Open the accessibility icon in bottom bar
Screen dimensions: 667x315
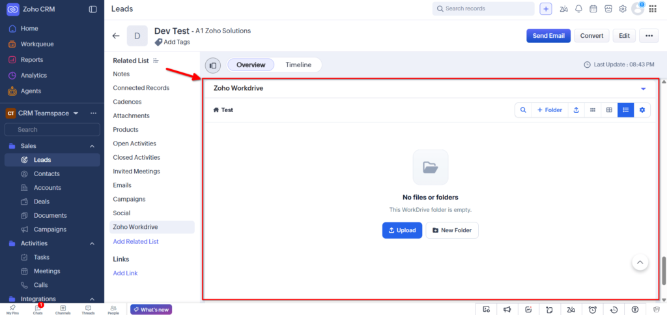click(635, 309)
